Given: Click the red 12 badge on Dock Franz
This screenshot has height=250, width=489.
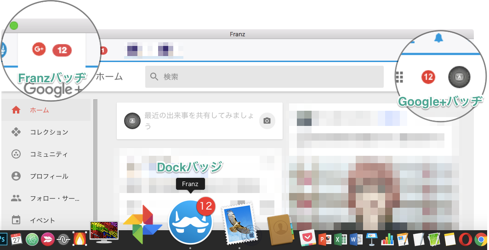Looking at the screenshot, I should 206,206.
